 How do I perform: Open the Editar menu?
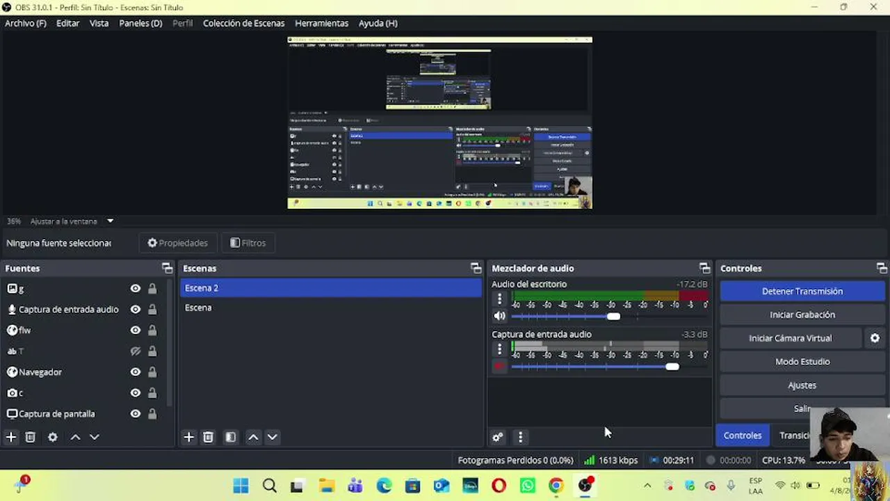pos(67,23)
